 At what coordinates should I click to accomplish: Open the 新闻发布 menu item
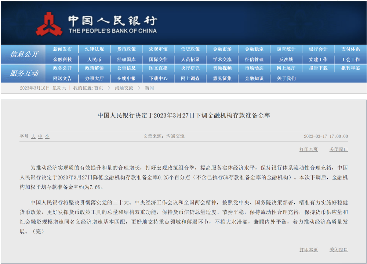[62, 49]
